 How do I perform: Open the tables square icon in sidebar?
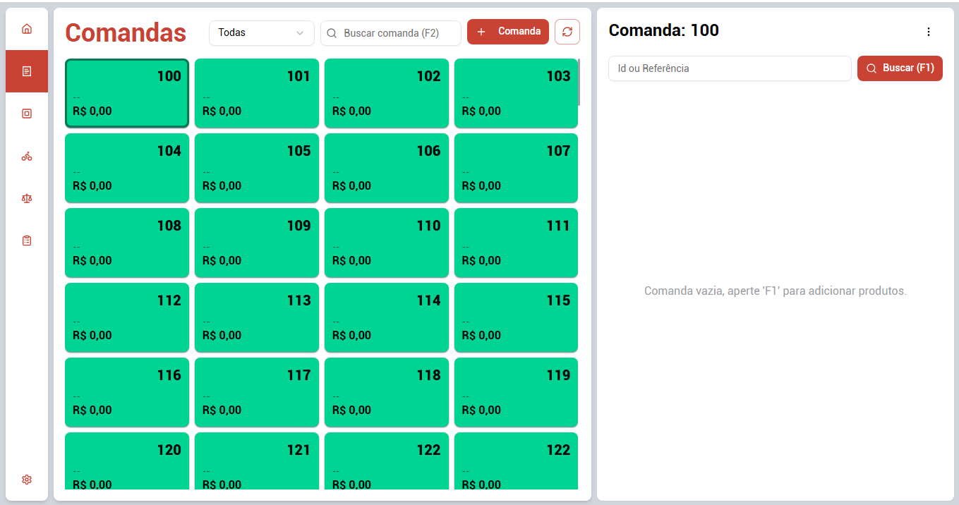[x=27, y=114]
